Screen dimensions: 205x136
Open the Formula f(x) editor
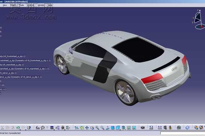(x=38, y=128)
